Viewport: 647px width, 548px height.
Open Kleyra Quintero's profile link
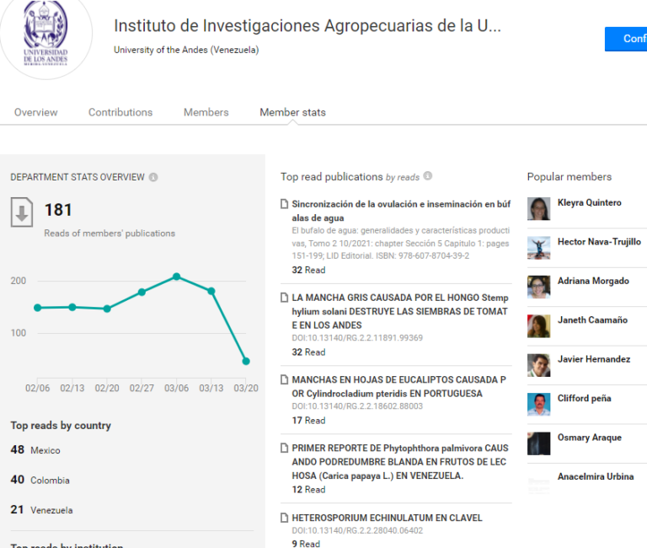(589, 202)
